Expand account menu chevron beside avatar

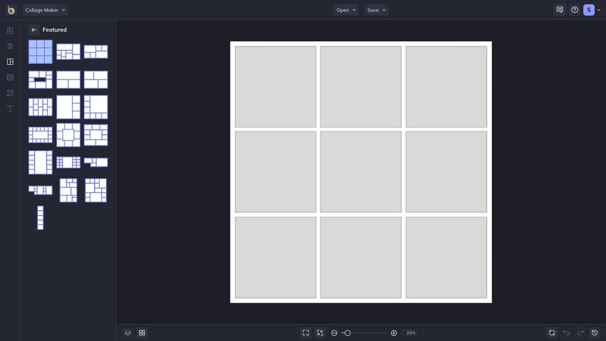pos(599,10)
